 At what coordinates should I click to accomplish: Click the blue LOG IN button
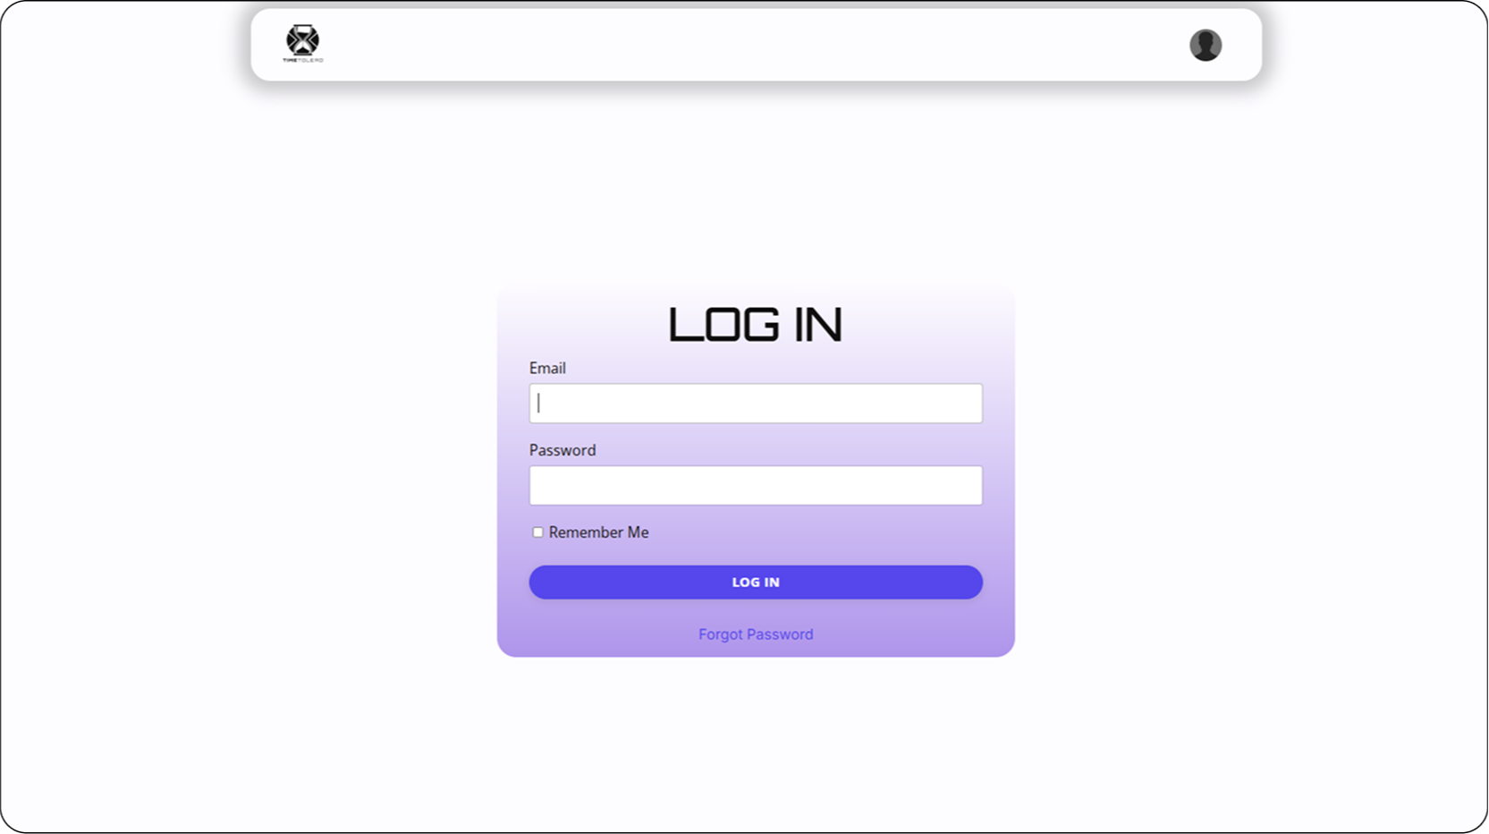pos(756,583)
